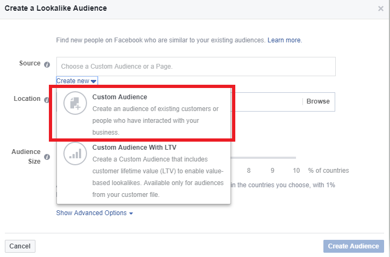390x257 pixels.
Task: Click the Browse button for Location
Action: pyautogui.click(x=318, y=101)
